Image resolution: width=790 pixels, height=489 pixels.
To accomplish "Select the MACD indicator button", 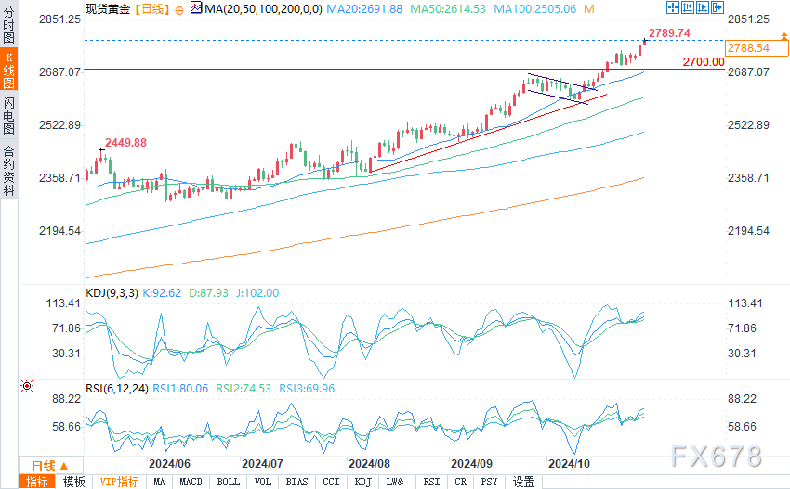I will [x=191, y=482].
